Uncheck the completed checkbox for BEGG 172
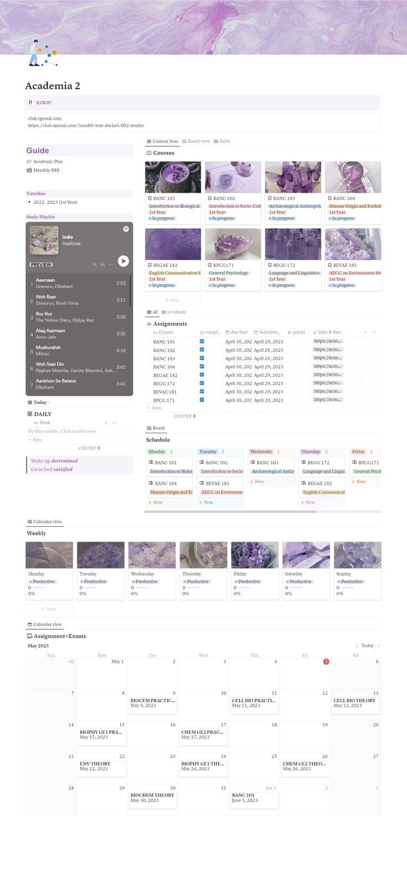The height and width of the screenshot is (882, 407). point(202,383)
